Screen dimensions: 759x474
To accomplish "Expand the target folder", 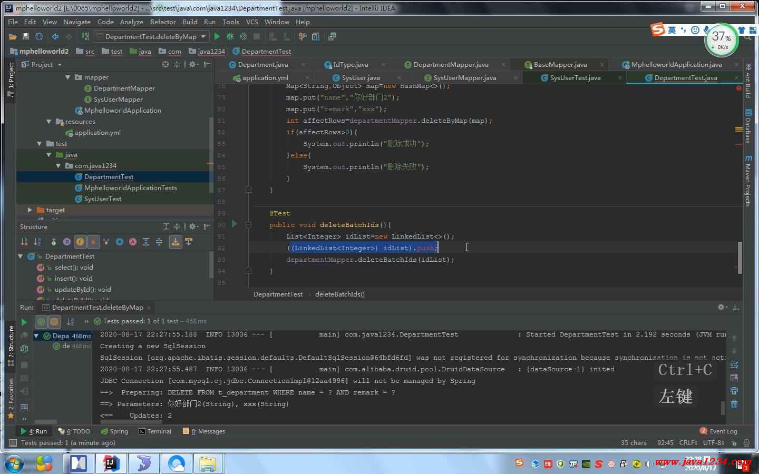I will [30, 210].
